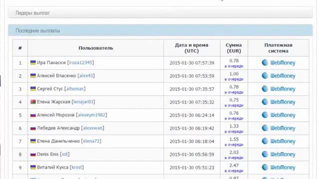Open user link alhomas
Screen dimensions: 319x179
75,89
